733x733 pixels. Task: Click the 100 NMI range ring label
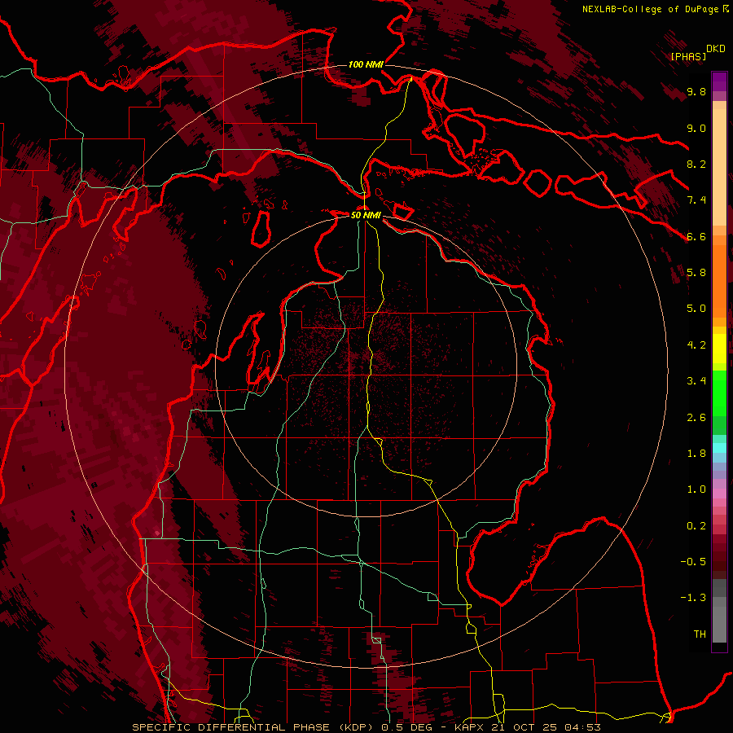point(366,64)
